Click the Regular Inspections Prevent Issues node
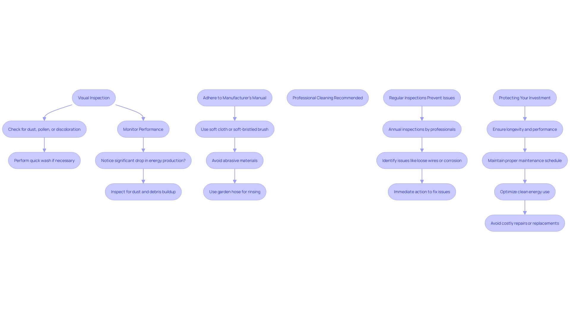This screenshot has width=570, height=321. (x=422, y=97)
